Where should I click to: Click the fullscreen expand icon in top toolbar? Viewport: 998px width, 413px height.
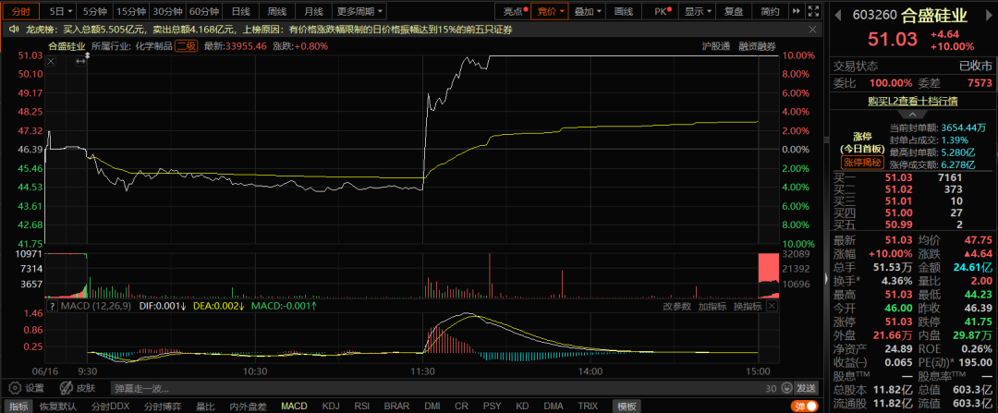(x=813, y=11)
